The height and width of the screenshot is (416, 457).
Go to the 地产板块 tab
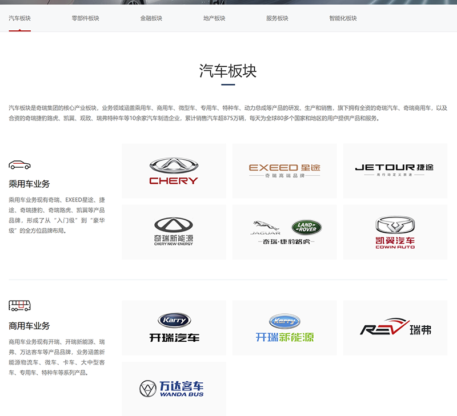click(x=214, y=18)
